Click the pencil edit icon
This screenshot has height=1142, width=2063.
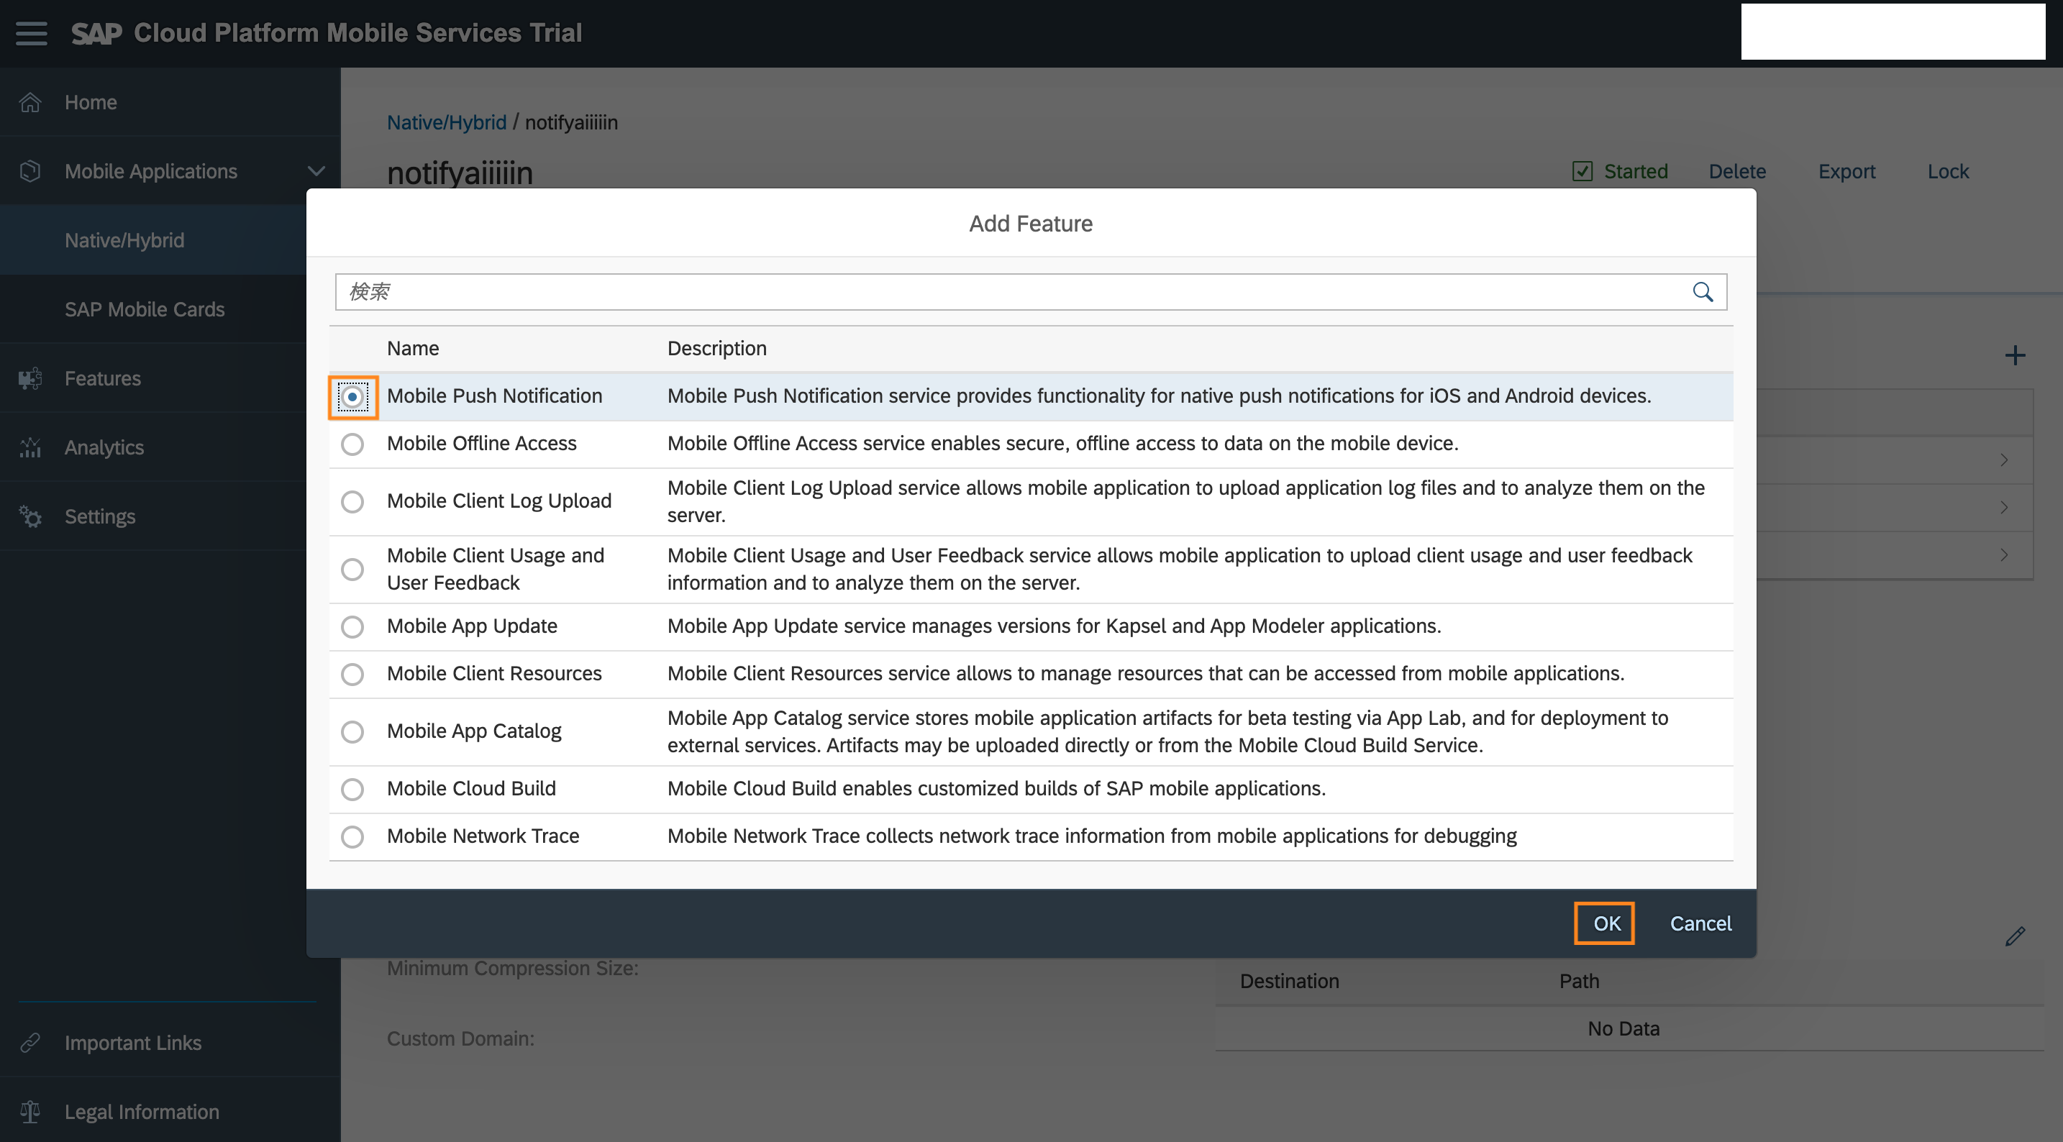tap(2015, 936)
